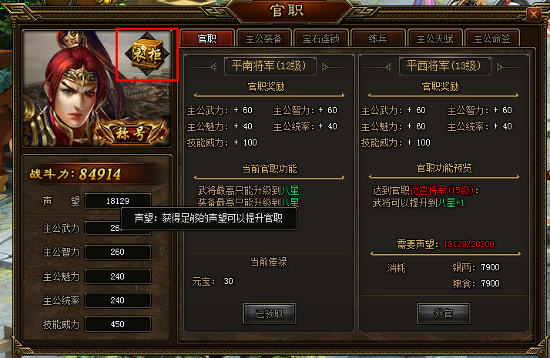The height and width of the screenshot is (358, 550).
Task: Close the 官职 window
Action: pyautogui.click(x=534, y=15)
